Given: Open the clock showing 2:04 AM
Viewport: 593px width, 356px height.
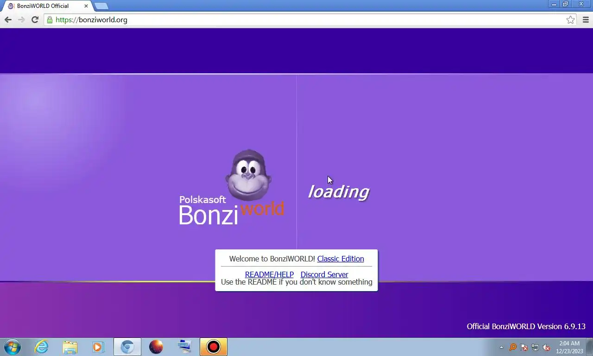Looking at the screenshot, I should (x=569, y=347).
